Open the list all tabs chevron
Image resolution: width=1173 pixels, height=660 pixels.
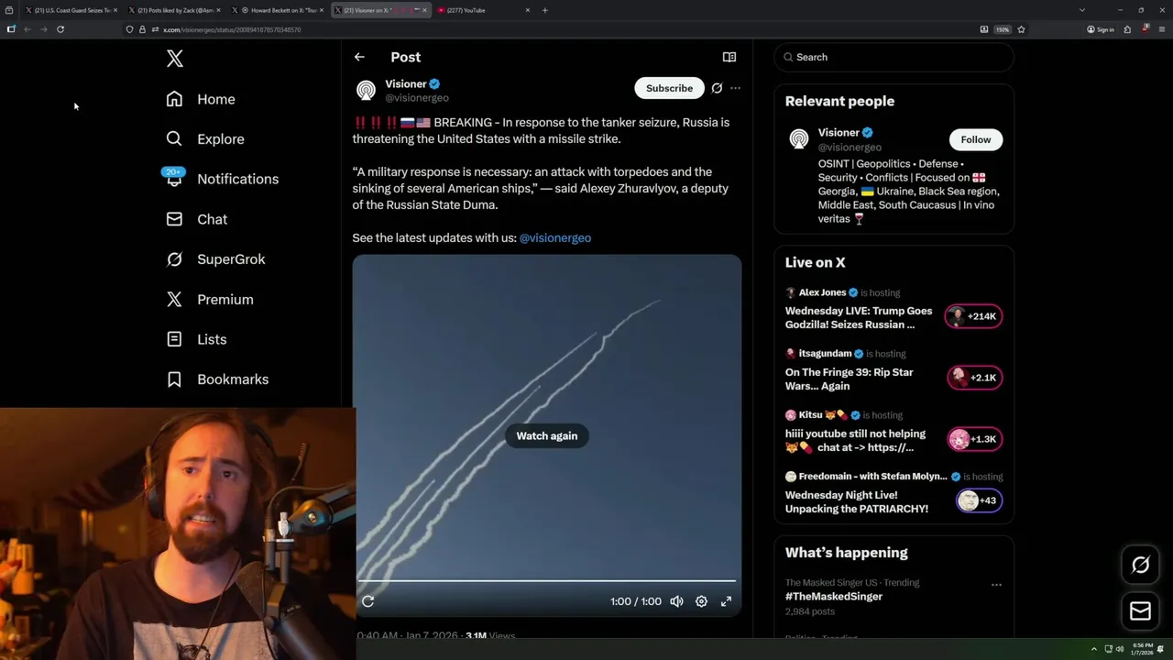point(1082,10)
